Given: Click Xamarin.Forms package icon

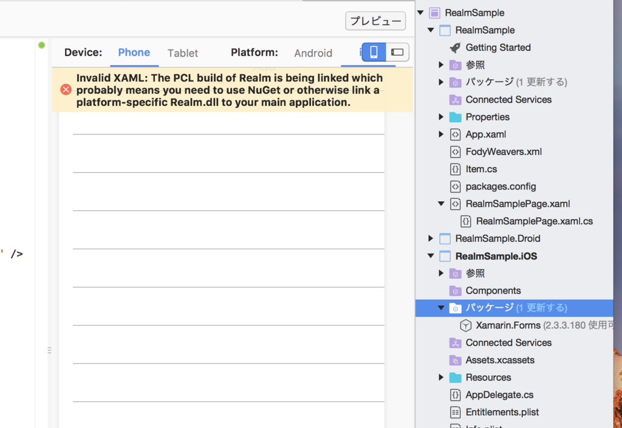Looking at the screenshot, I should (466, 326).
